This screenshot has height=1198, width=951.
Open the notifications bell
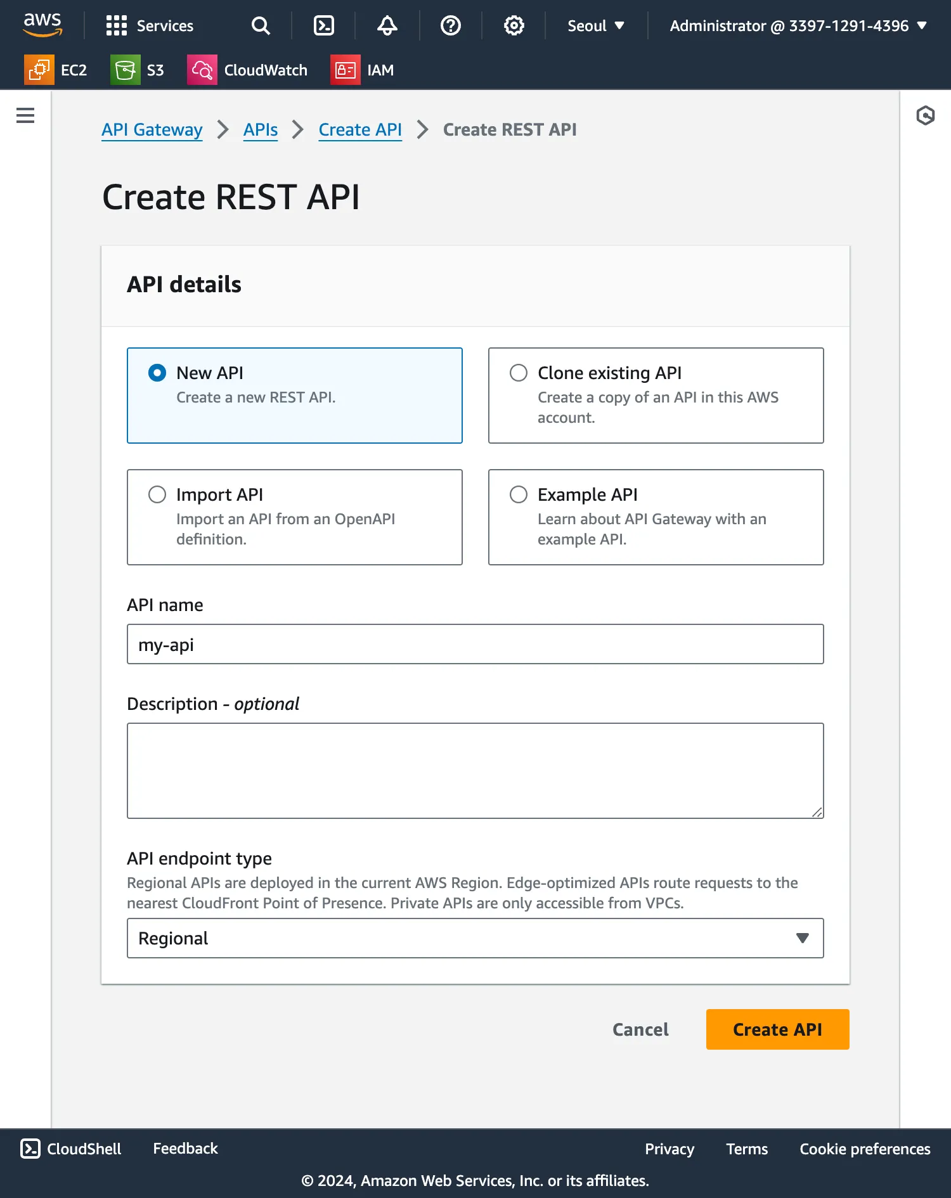pyautogui.click(x=387, y=25)
